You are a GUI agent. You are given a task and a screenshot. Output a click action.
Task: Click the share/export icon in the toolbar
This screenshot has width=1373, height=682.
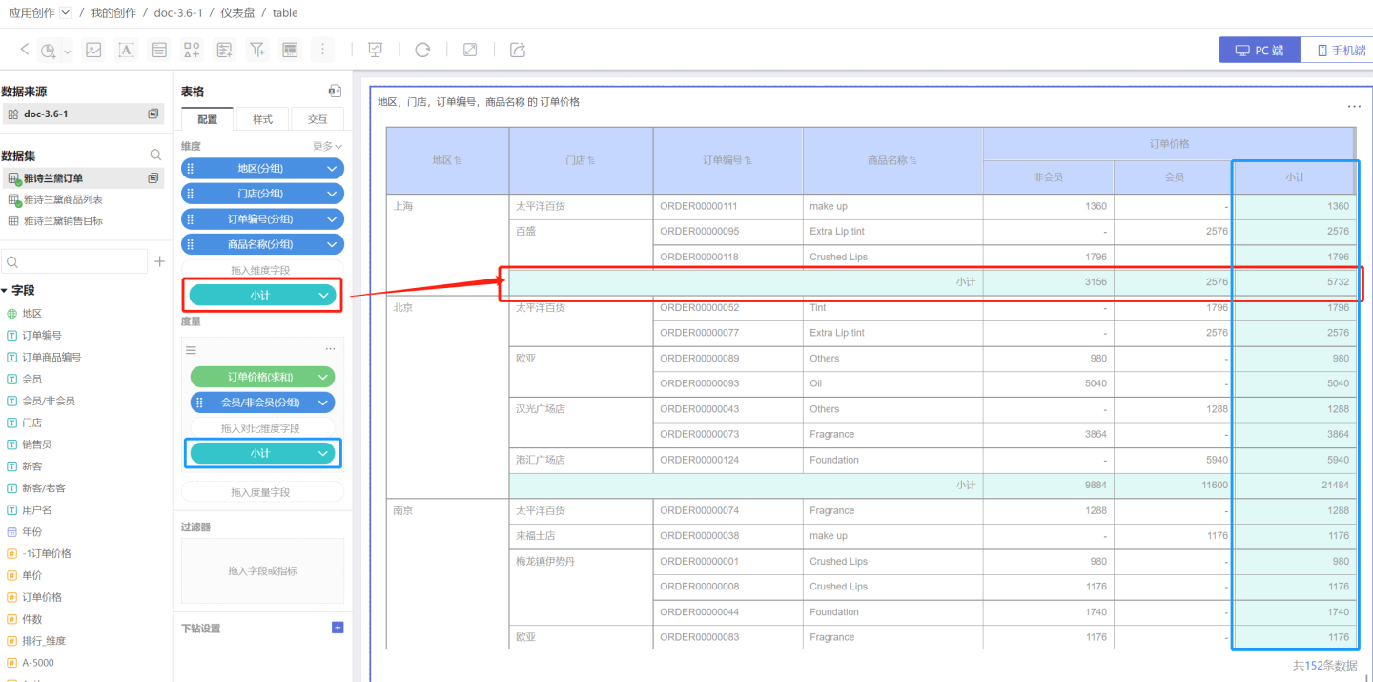[518, 50]
